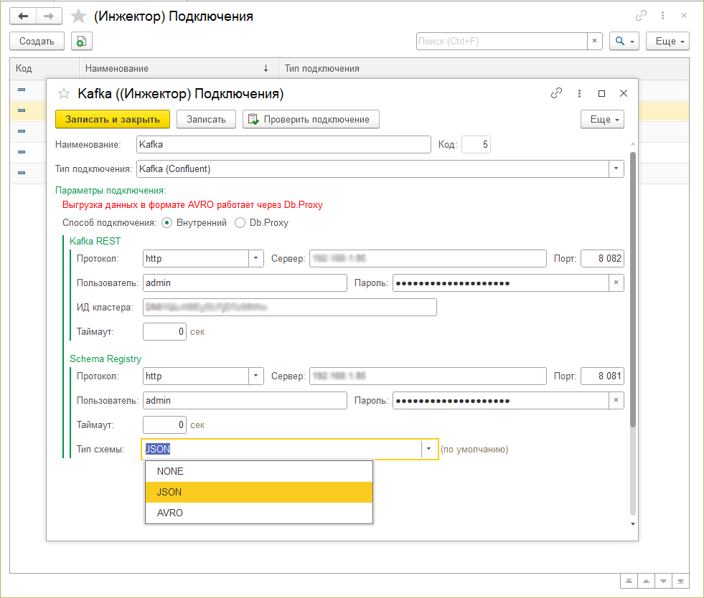Click the Schema Registry Пароль field
This screenshot has width=704, height=598.
click(501, 400)
